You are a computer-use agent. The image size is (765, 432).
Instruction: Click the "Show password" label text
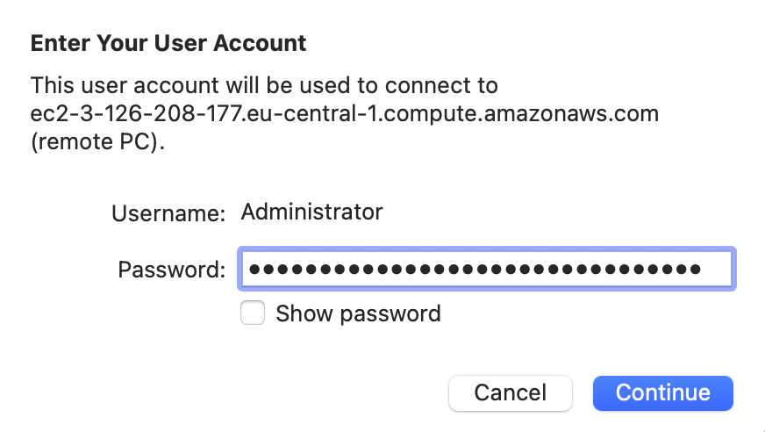[358, 313]
